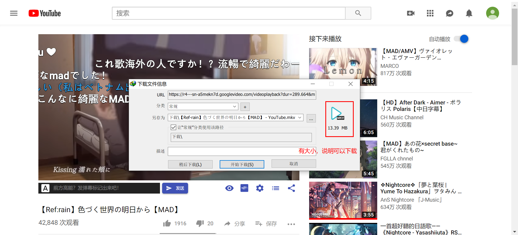Open the あの花×secret base video title
Viewport: 518px width, 235px height.
click(x=419, y=147)
